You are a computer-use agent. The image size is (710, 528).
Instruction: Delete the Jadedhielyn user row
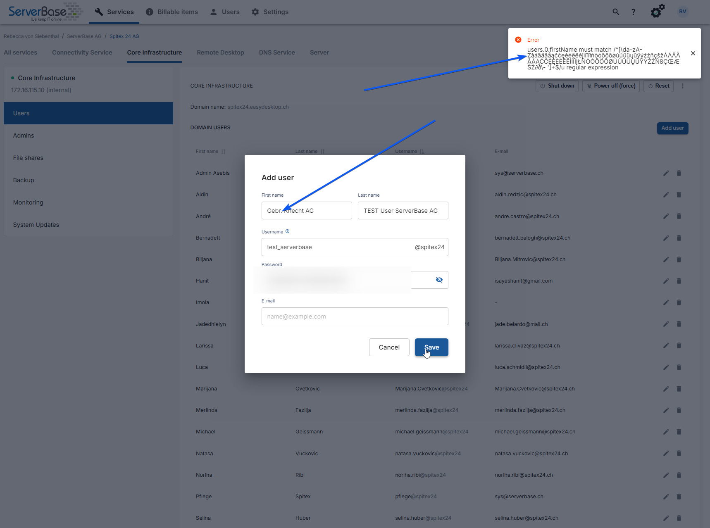coord(679,324)
